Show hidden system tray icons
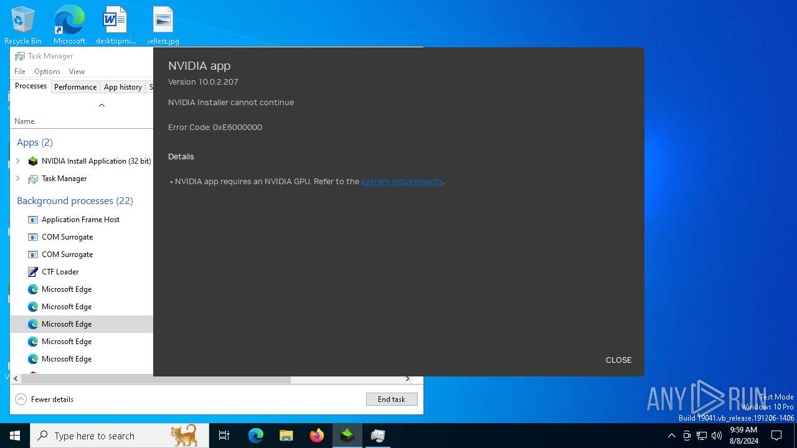The height and width of the screenshot is (448, 797). 671,436
